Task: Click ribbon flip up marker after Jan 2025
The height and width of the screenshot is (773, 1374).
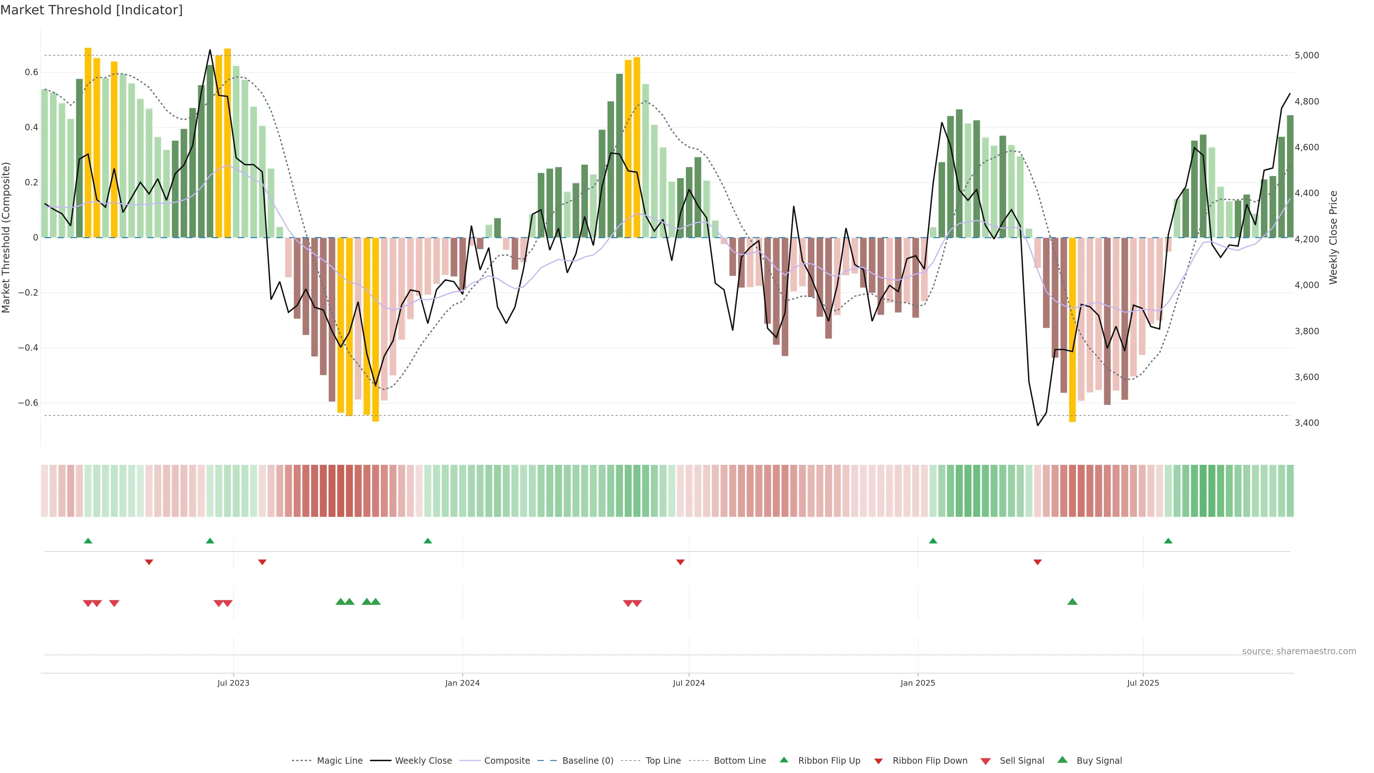Action: point(933,541)
